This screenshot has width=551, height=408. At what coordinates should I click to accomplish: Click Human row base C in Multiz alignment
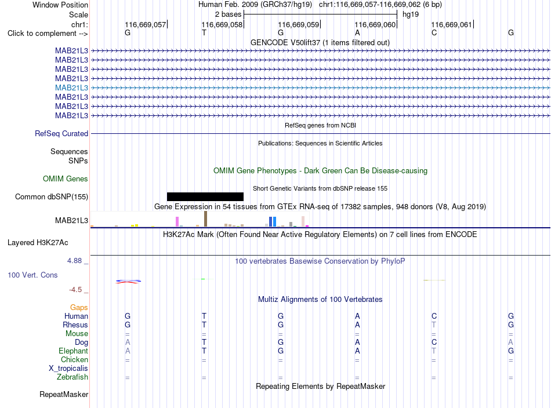pos(434,316)
